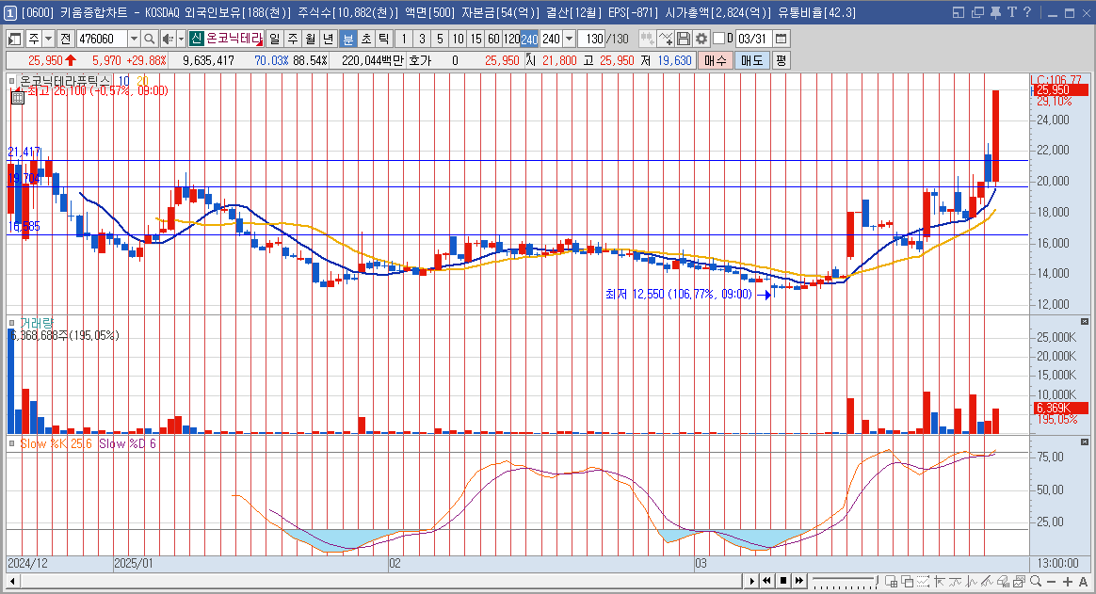This screenshot has width=1096, height=594.
Task: Click the plus zoom-in icon at bottom
Action: pyautogui.click(x=1068, y=582)
